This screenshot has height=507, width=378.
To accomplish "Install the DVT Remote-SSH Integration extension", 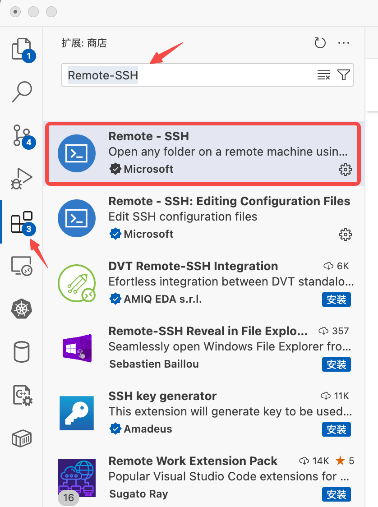I will coord(336,299).
